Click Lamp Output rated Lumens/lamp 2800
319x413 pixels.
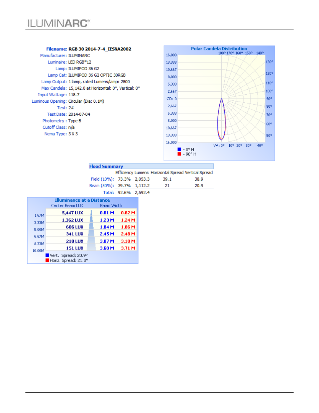coord(99,82)
